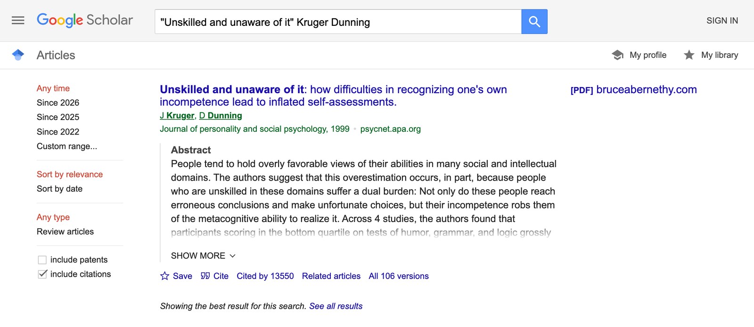Screen dimensions: 754x327
Task: Open Cited by 13550 link
Action: click(265, 276)
